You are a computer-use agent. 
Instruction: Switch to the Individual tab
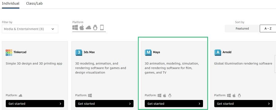click(x=10, y=3)
